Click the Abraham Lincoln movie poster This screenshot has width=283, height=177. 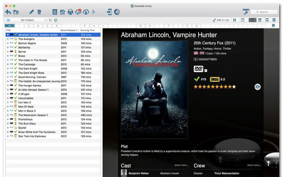point(154,90)
